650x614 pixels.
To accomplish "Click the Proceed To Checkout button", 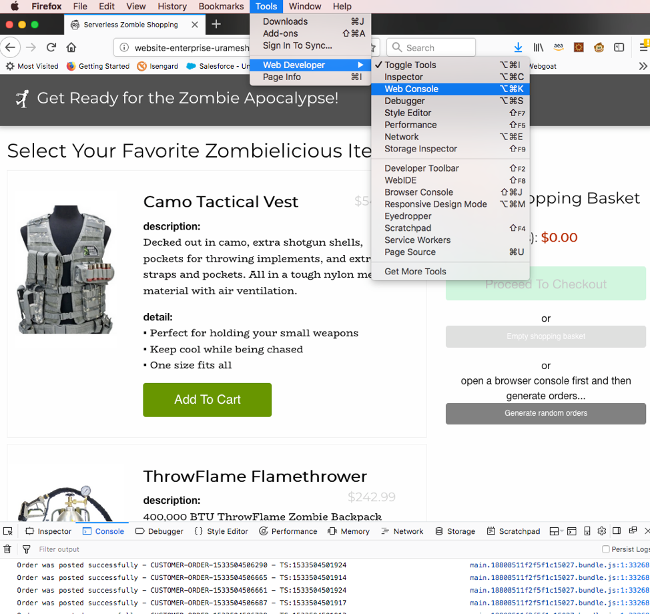I will coord(545,284).
